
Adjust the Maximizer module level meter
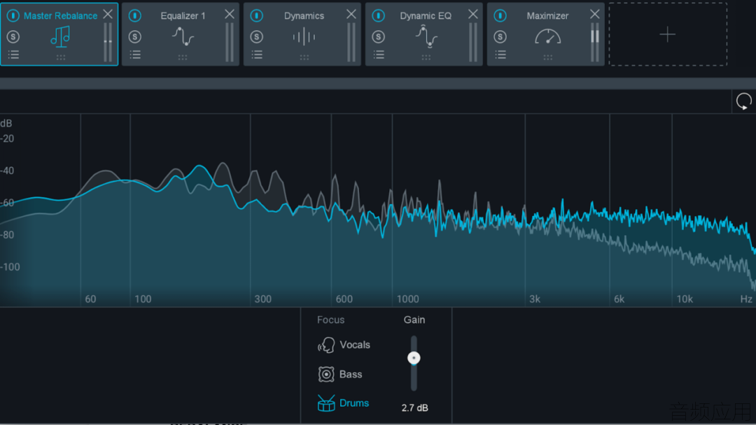click(595, 43)
